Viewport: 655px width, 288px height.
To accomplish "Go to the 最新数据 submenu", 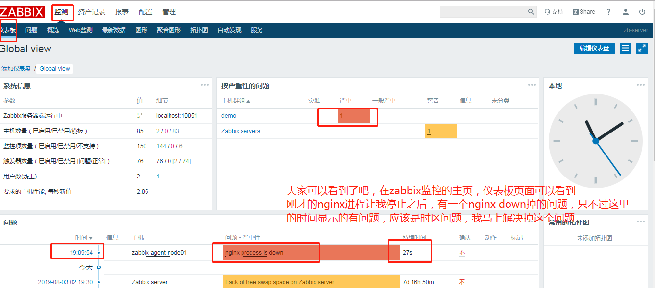I will 114,30.
